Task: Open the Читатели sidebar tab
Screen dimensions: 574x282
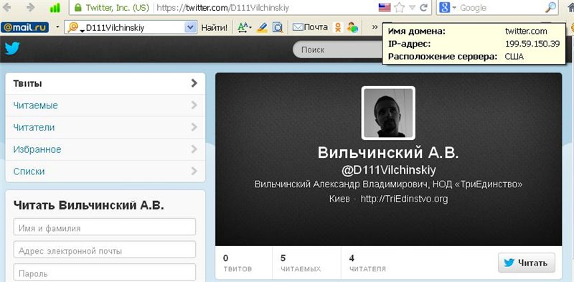Action: pos(105,128)
